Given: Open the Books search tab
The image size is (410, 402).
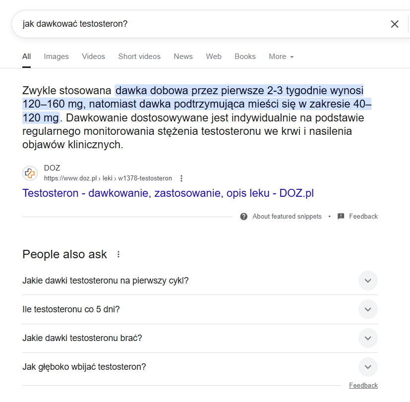Looking at the screenshot, I should [245, 57].
